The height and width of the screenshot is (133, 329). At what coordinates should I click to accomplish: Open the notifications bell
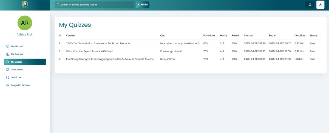point(310,5)
